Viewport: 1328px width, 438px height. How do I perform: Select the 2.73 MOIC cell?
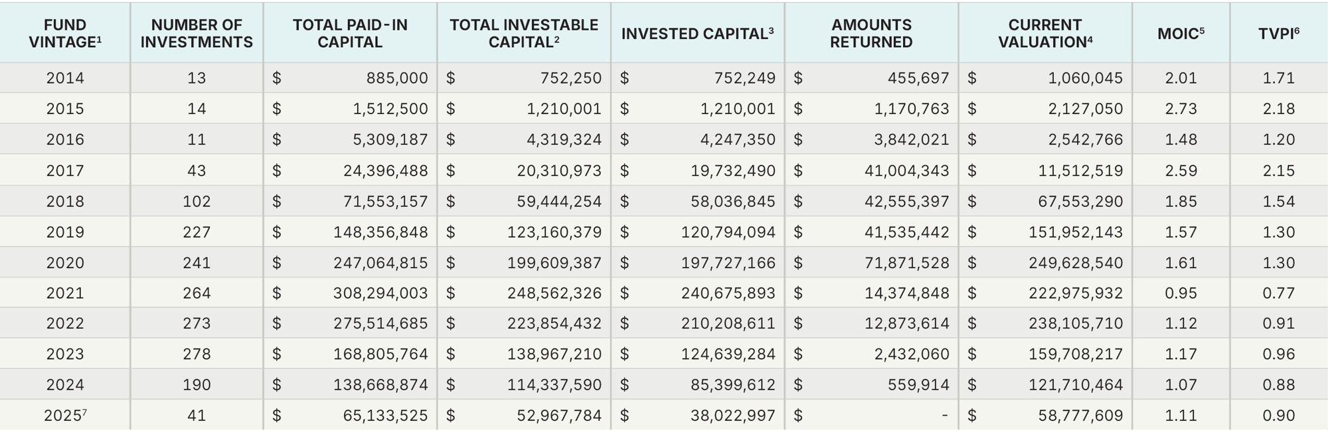[x=1181, y=109]
